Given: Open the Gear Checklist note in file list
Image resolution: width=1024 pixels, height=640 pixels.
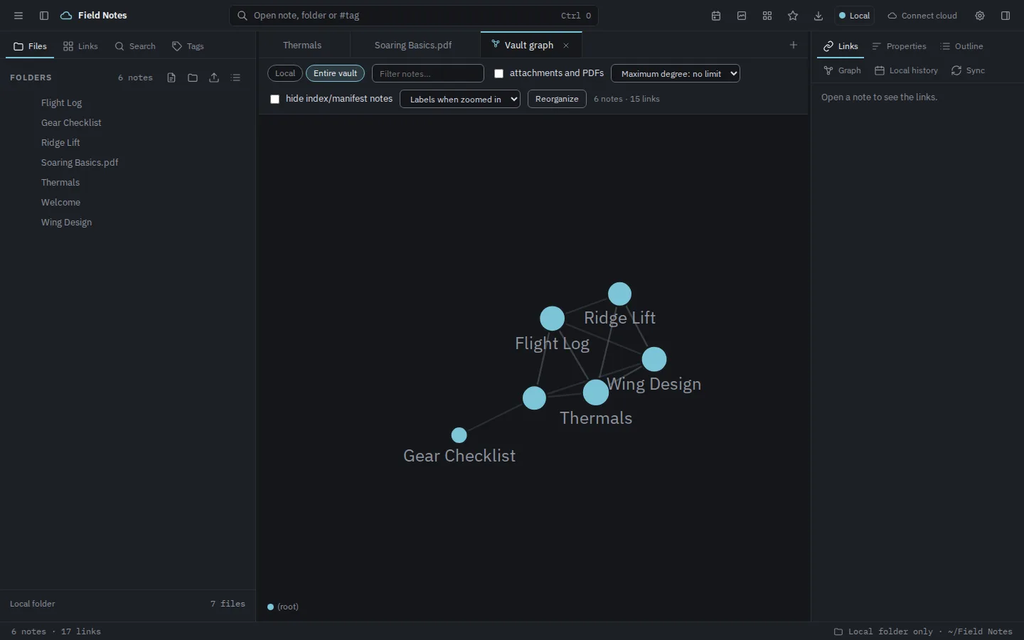Looking at the screenshot, I should click(128, 123).
